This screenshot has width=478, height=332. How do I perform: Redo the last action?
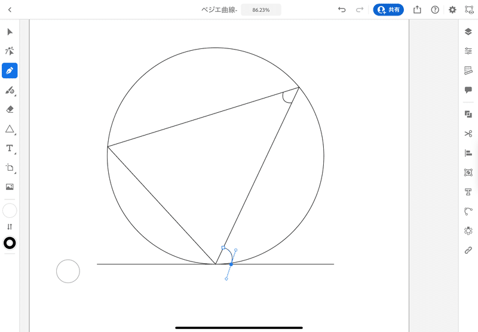(x=360, y=10)
